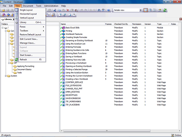Click the ABC spell check toolbar icon
182x137 pixels.
pos(103,10)
